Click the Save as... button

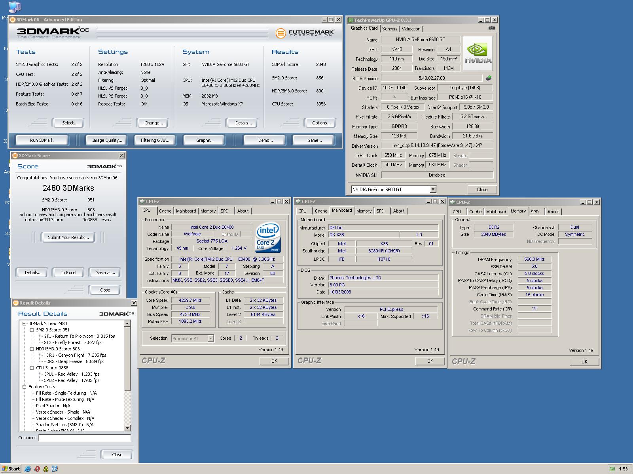pyautogui.click(x=105, y=273)
